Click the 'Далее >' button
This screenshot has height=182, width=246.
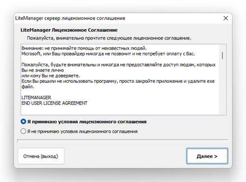click(x=207, y=156)
